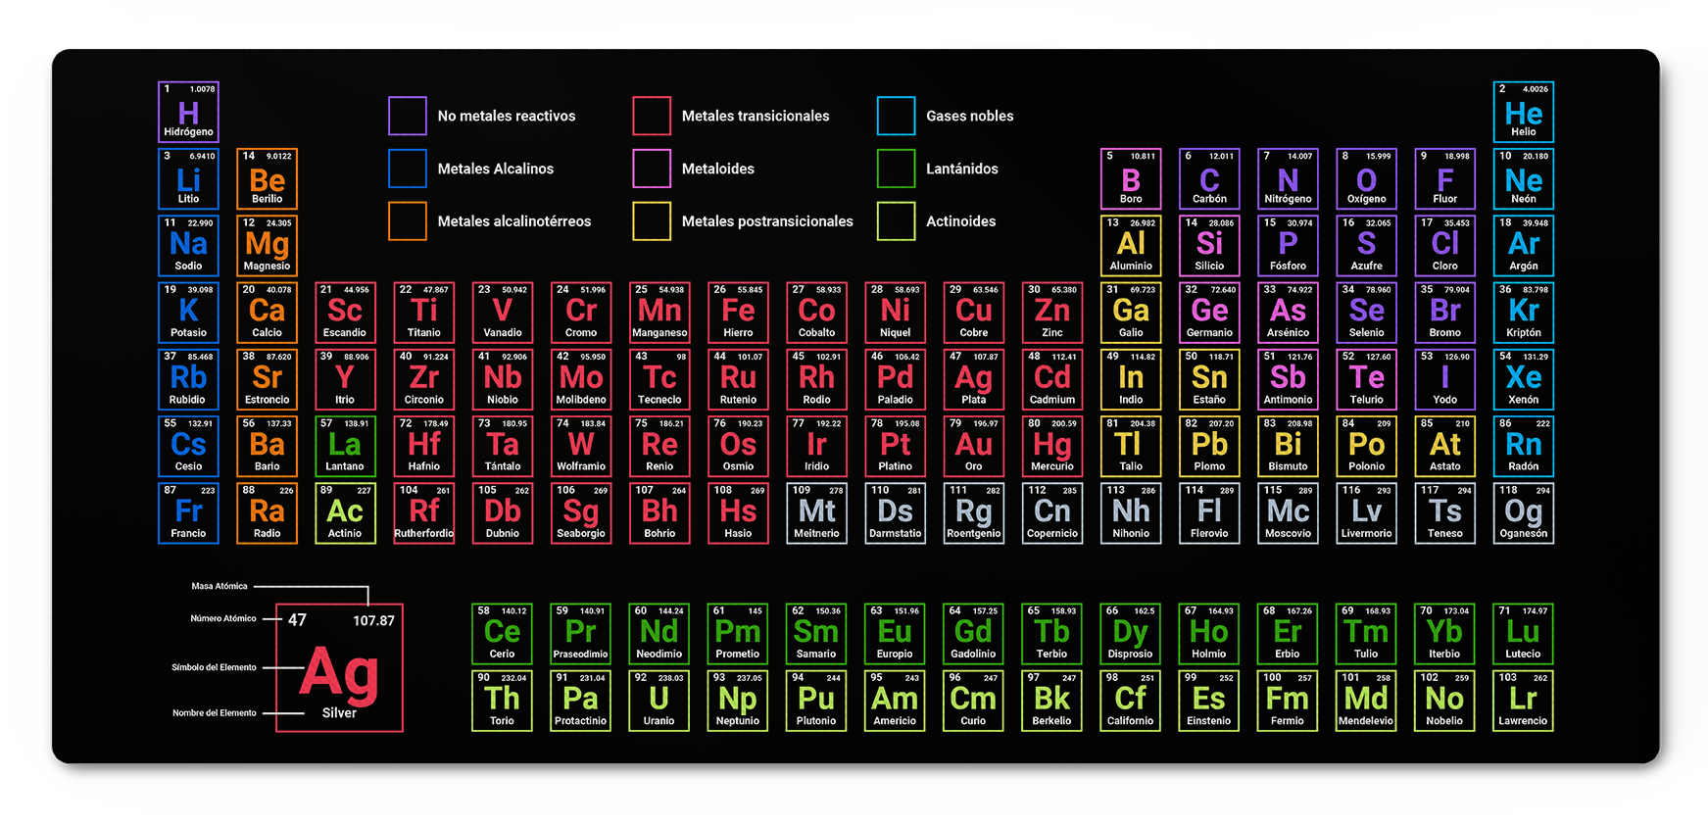This screenshot has height=825, width=1708.
Task: Click the Lantánidos legend label
Action: point(961,169)
